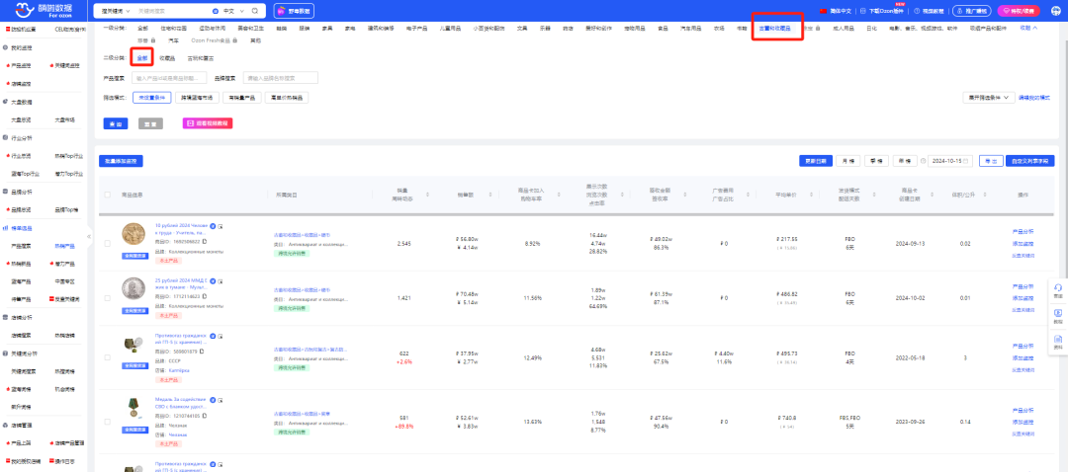Collapse the category list with '收起' arrow
This screenshot has width=1068, height=472.
(1028, 28)
